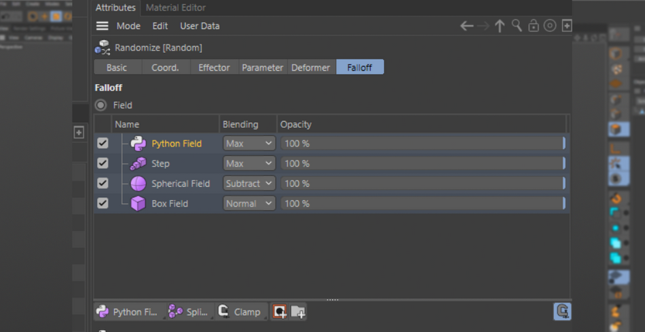This screenshot has height=332, width=645.
Task: Uncheck the Step layer checkbox
Action: tap(103, 163)
